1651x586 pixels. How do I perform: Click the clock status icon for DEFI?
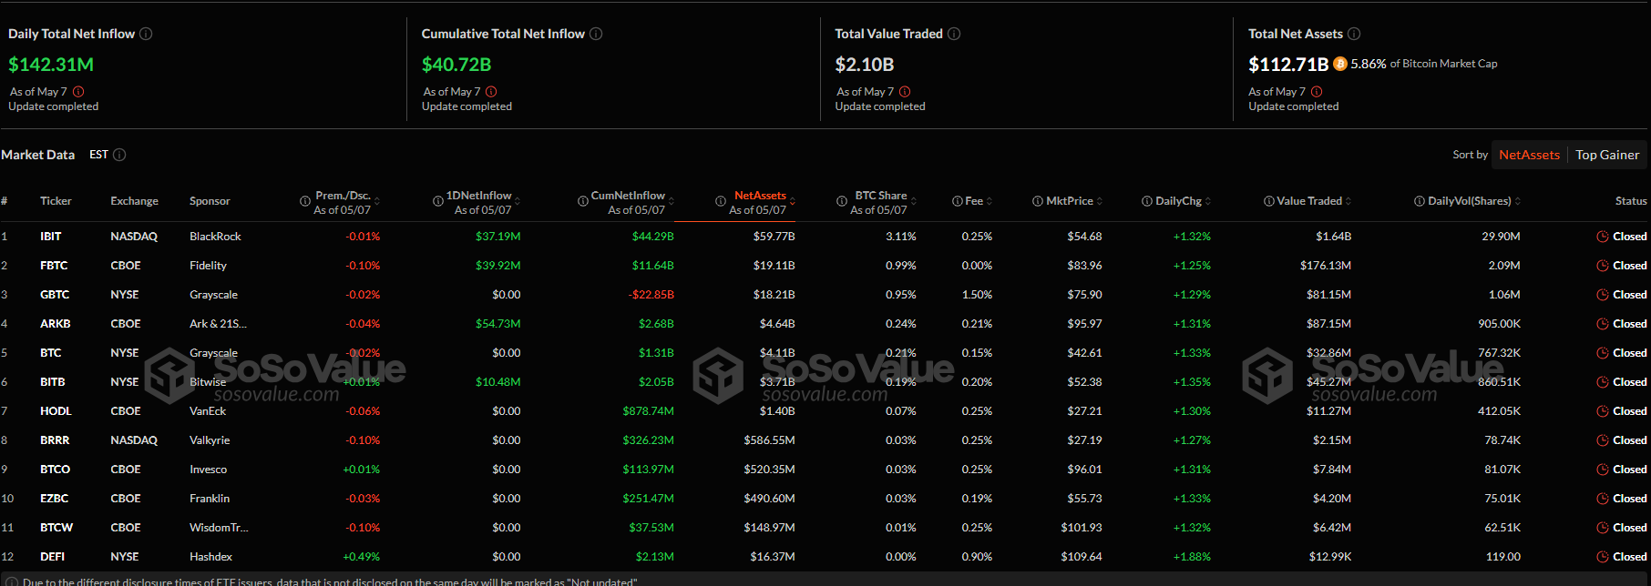(1603, 557)
